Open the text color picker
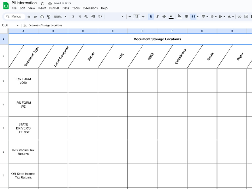Screen dimensions: 252x189 coord(171,17)
